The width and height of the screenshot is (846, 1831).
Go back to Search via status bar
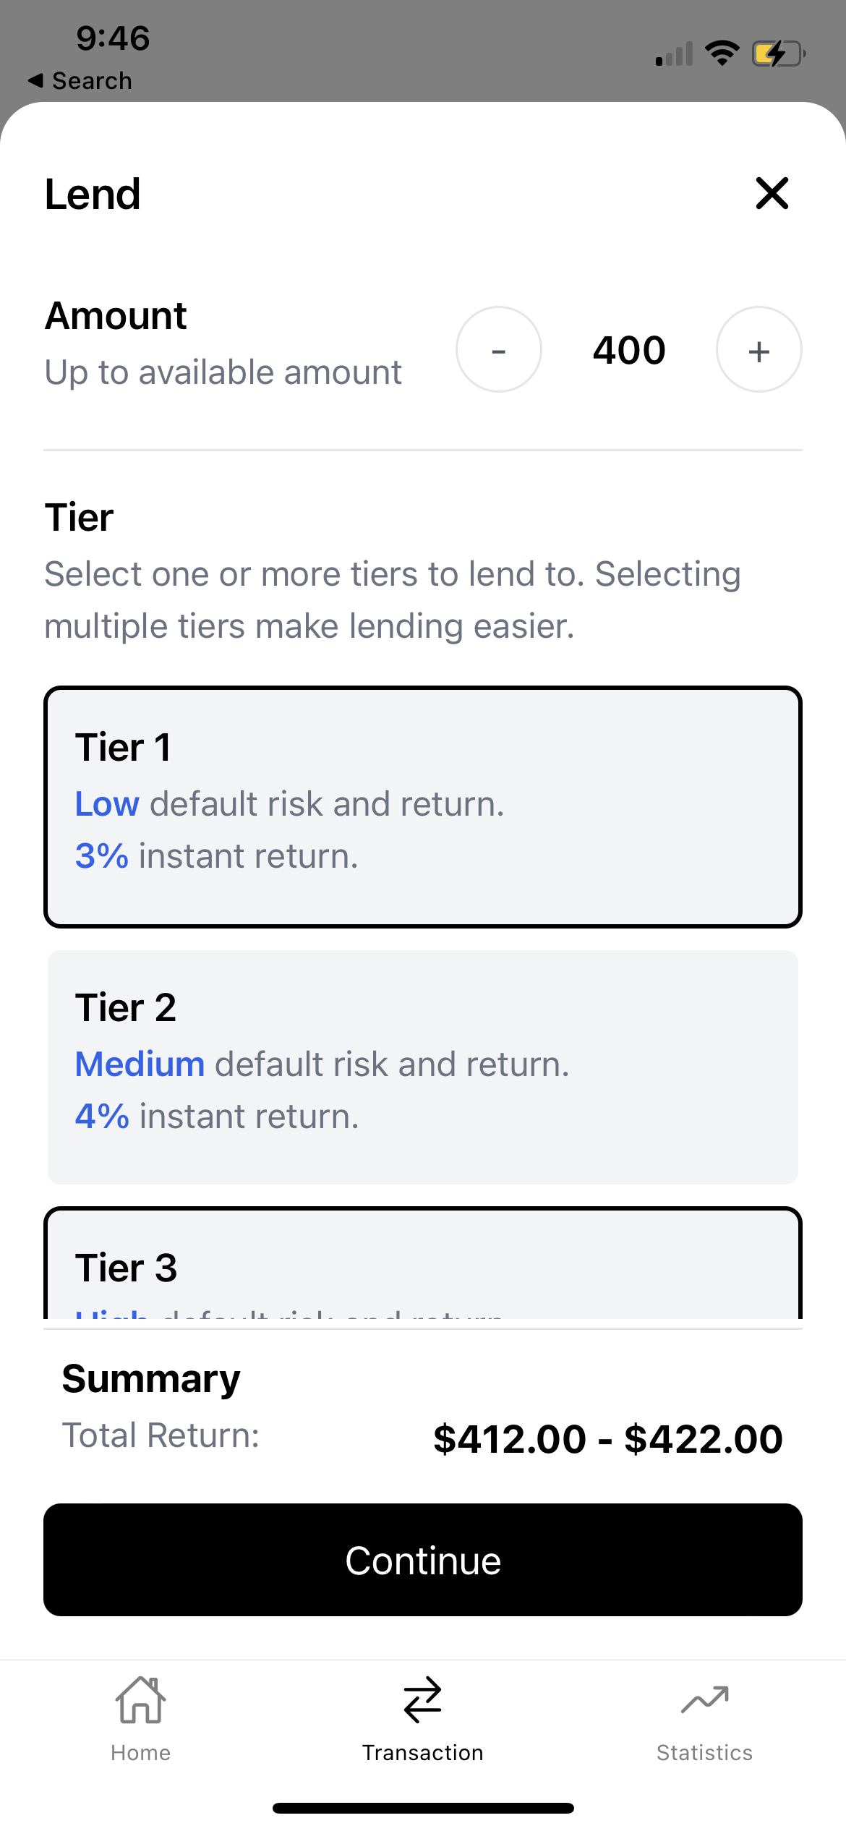pyautogui.click(x=91, y=81)
